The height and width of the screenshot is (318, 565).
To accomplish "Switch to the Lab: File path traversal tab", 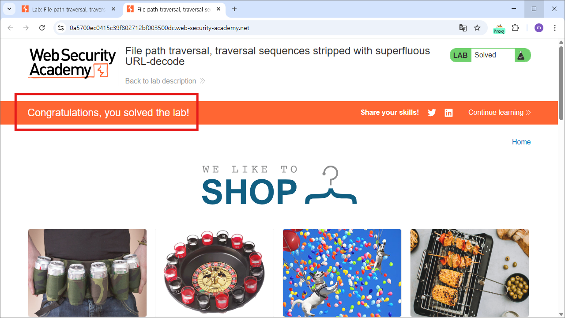I will click(69, 9).
